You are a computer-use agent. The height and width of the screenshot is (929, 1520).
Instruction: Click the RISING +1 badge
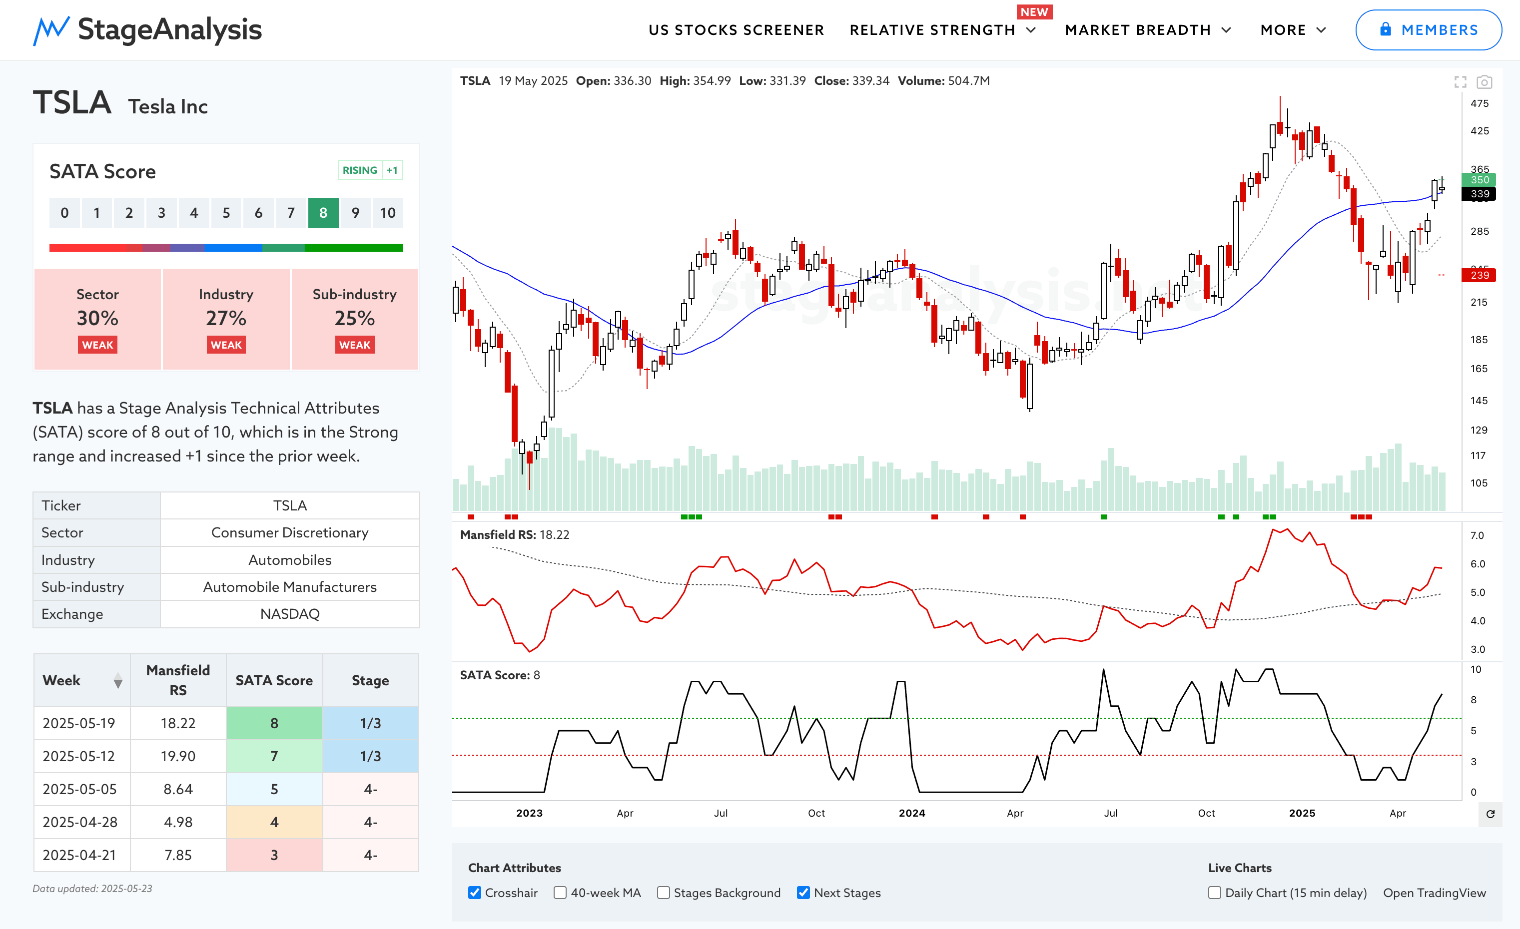[x=370, y=170]
